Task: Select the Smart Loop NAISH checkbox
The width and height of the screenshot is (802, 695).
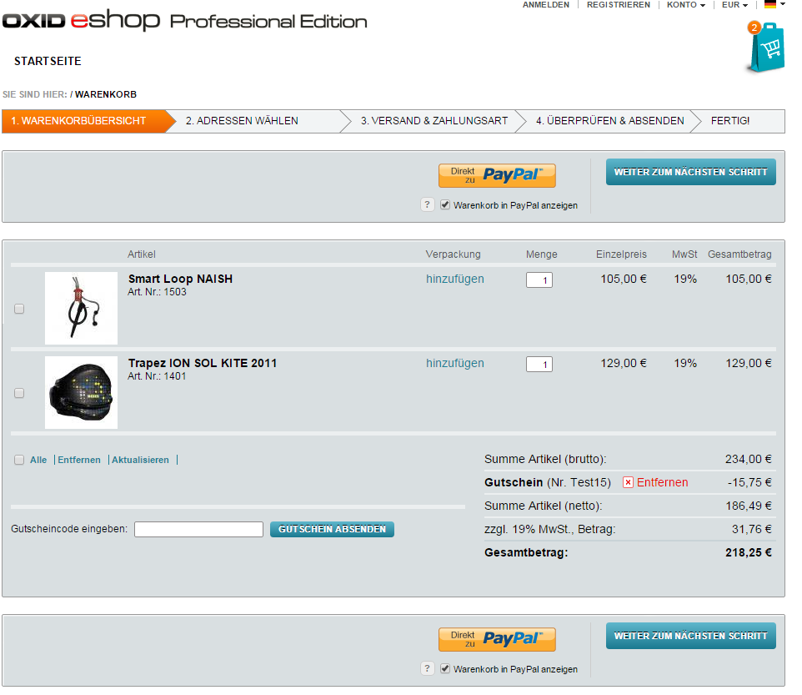Action: 19,309
